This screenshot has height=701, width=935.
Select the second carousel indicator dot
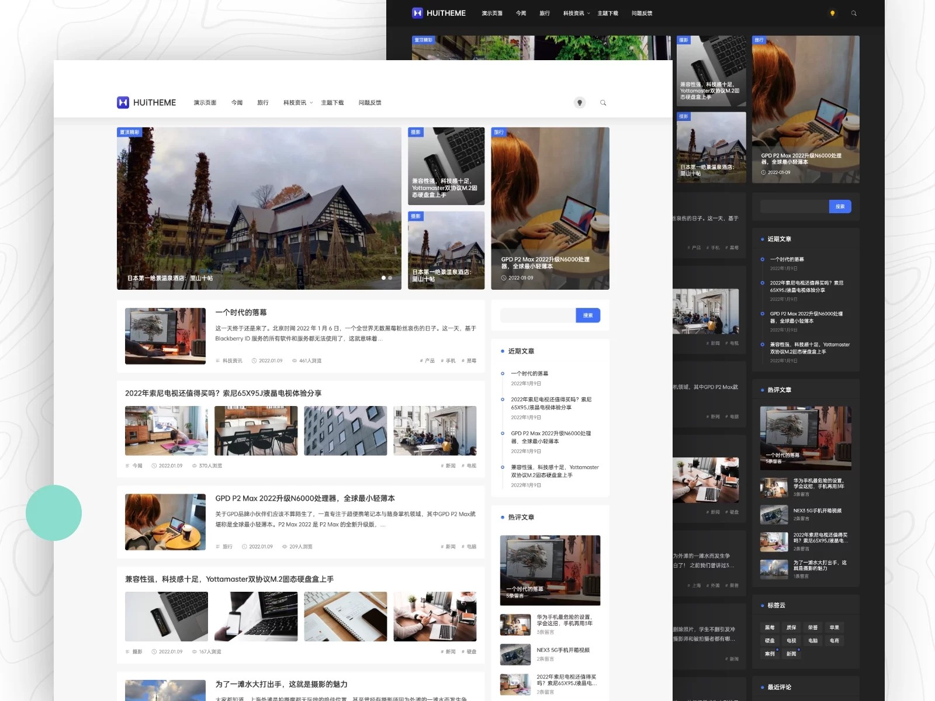tap(390, 279)
